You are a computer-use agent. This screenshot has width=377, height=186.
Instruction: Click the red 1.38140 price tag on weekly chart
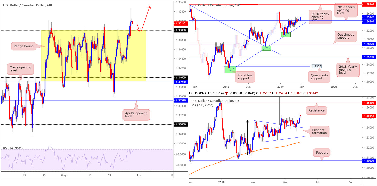[x=369, y=4]
